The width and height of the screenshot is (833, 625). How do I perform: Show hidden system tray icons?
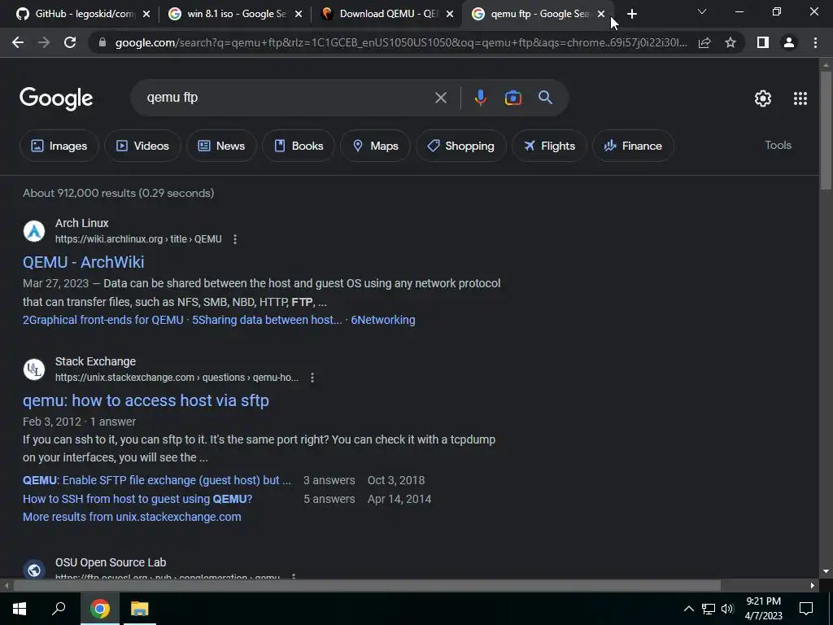(688, 609)
